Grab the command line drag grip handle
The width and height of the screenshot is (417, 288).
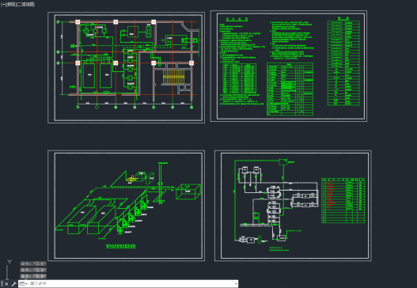[x=2, y=284]
